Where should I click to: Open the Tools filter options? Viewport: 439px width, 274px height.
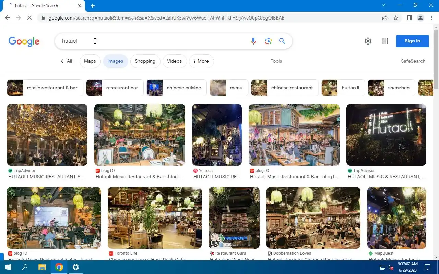(276, 61)
